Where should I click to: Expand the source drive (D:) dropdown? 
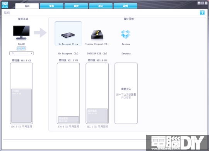pos(21,53)
